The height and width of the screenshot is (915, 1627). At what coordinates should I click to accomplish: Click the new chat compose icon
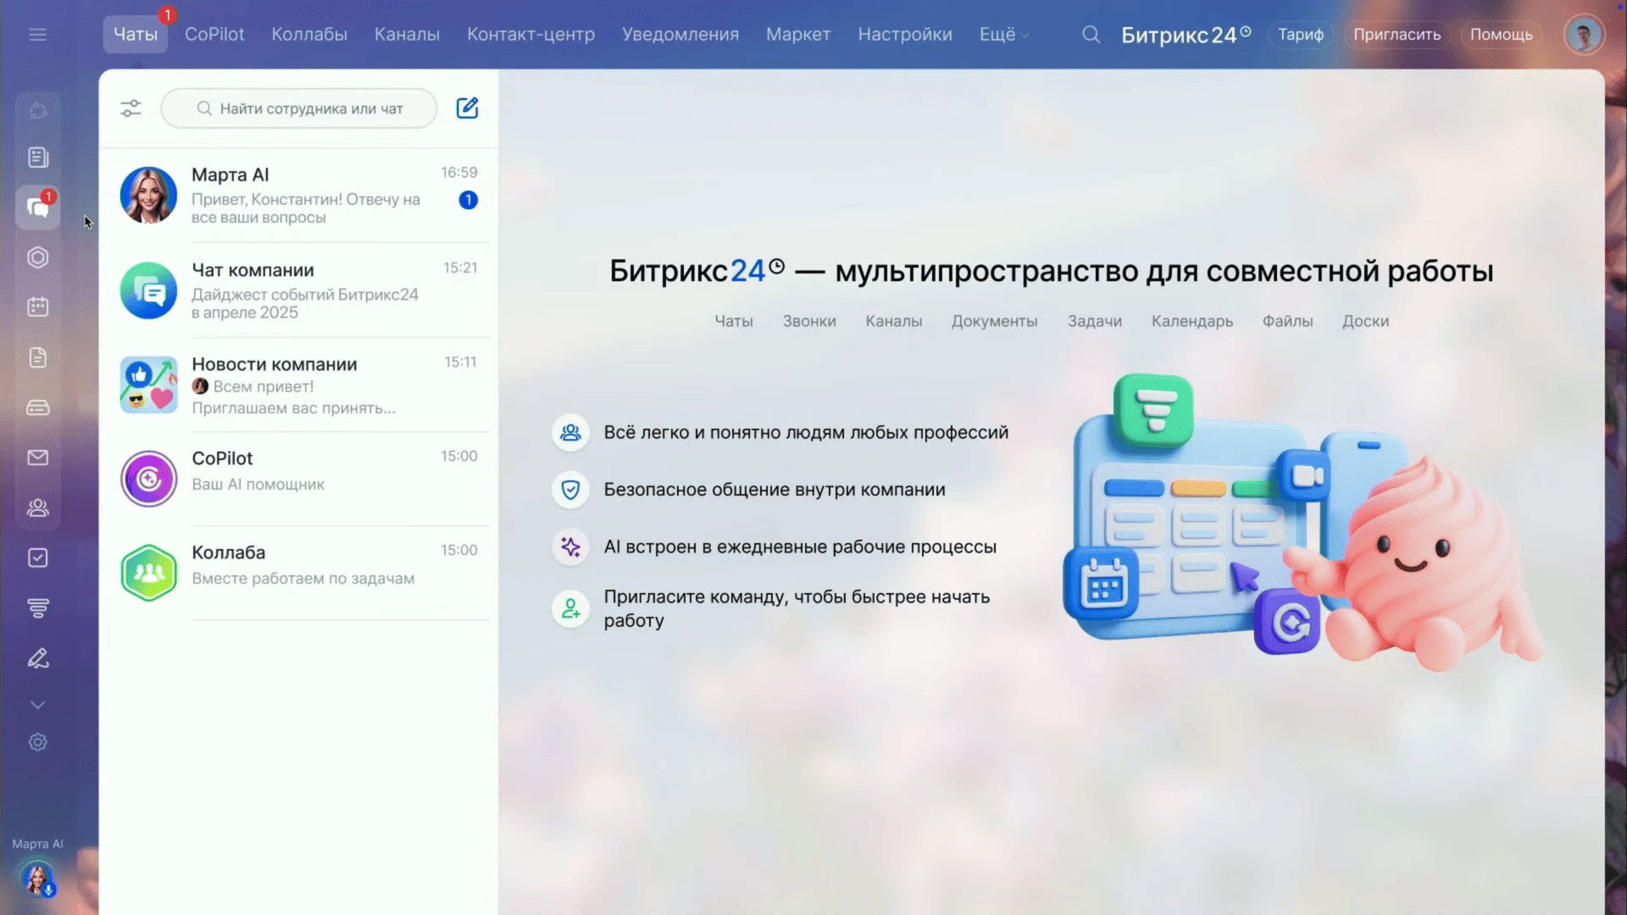tap(467, 108)
